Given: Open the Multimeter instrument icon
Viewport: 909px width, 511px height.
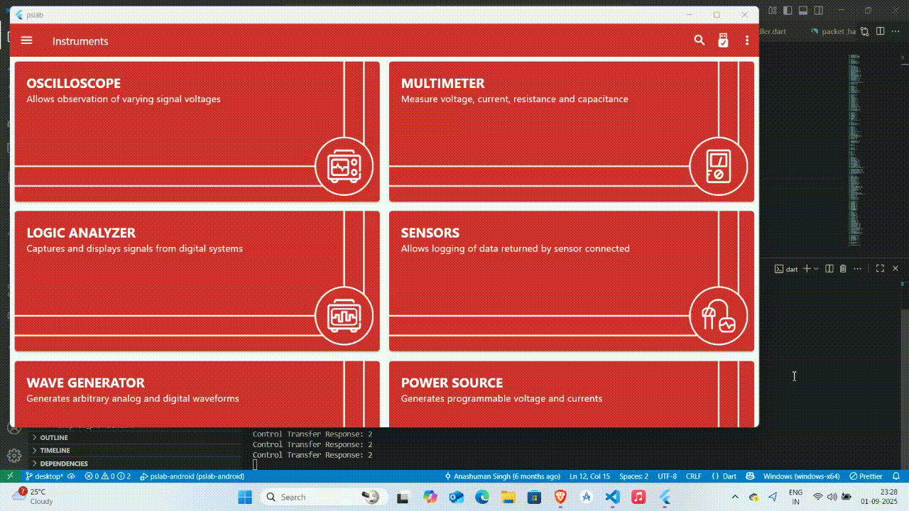Looking at the screenshot, I should click(x=718, y=167).
